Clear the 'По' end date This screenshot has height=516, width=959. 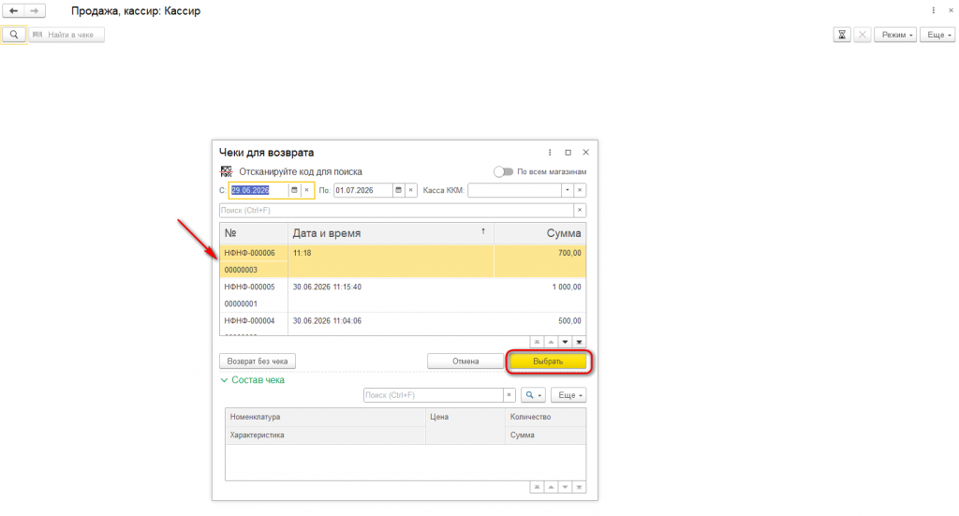pyautogui.click(x=411, y=190)
